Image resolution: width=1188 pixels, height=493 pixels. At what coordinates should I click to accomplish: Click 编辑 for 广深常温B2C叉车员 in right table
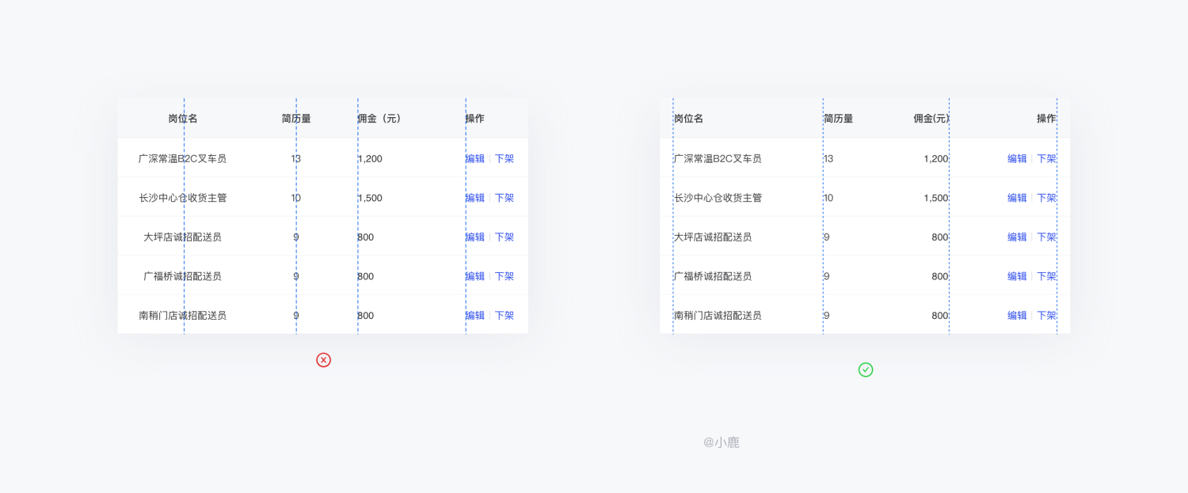(x=1017, y=158)
